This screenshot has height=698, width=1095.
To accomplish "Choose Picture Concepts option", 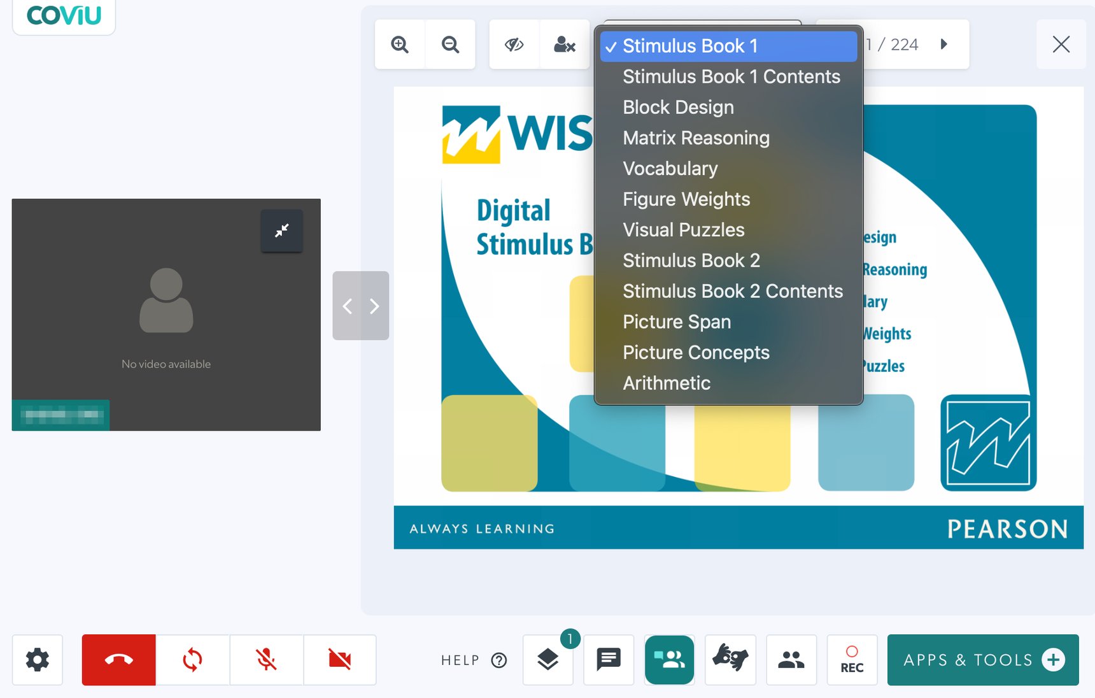I will pos(728,352).
